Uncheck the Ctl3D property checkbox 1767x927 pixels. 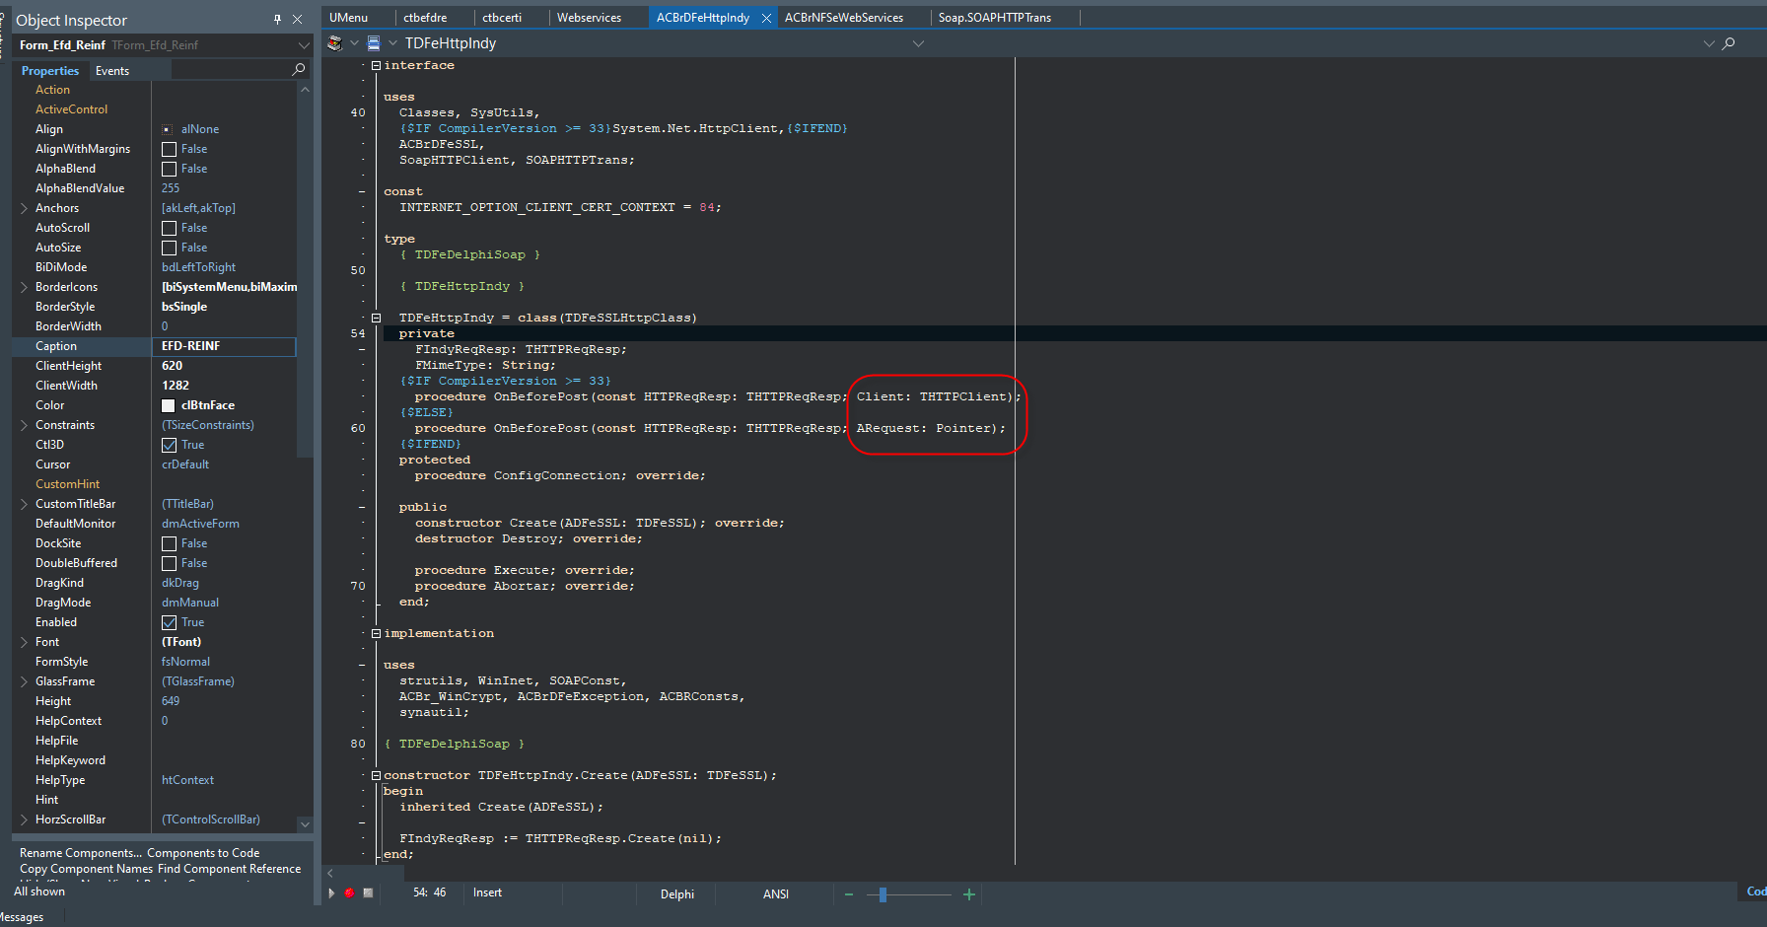point(169,445)
